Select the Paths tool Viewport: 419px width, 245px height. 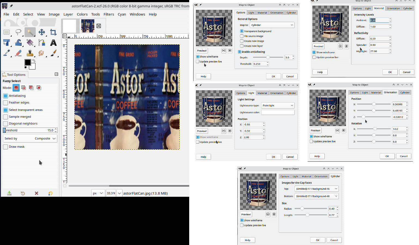tap(42, 43)
